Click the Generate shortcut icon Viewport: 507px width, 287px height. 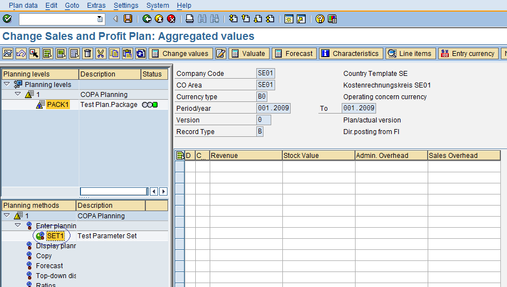(301, 19)
